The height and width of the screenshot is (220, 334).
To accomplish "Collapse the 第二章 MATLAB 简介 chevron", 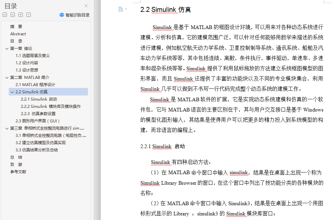I will click(7, 78).
